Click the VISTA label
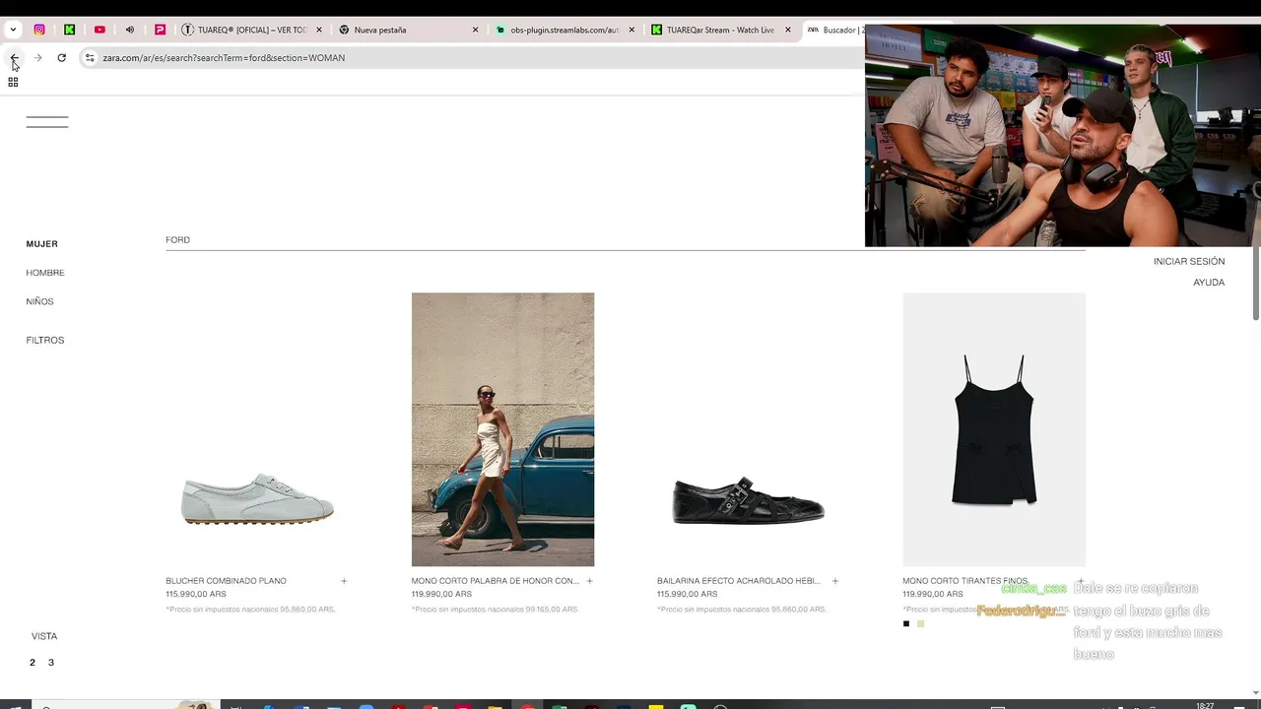Viewport: 1261px width, 709px height. [44, 636]
